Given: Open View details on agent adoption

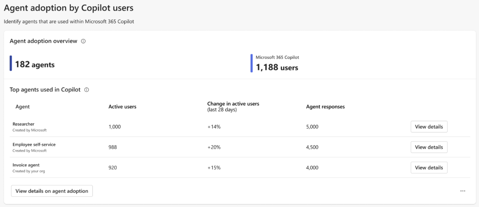Looking at the screenshot, I should click(52, 191).
